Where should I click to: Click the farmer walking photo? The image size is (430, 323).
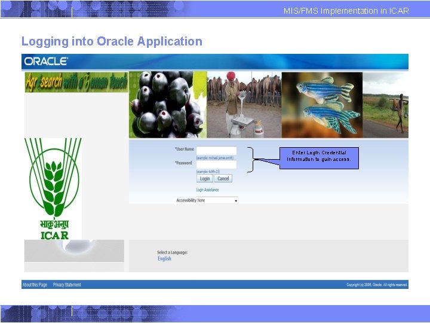click(x=385, y=105)
